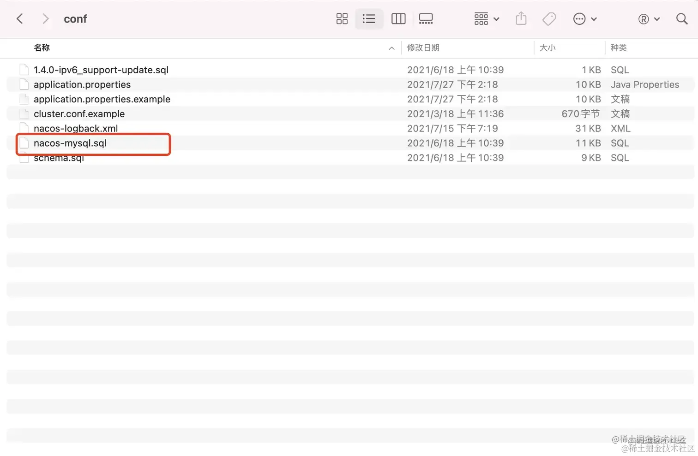Sort by the 名称 column header
698x456 pixels.
[42, 47]
